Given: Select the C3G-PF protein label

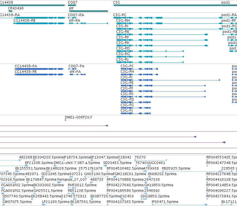Looking at the screenshot, I should point(127,88).
